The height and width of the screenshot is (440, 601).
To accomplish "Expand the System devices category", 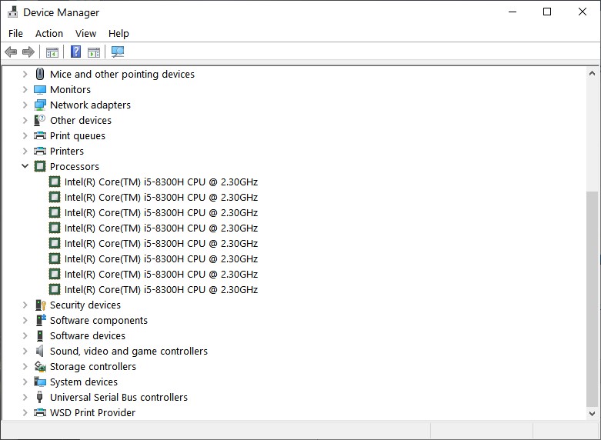I will point(25,382).
